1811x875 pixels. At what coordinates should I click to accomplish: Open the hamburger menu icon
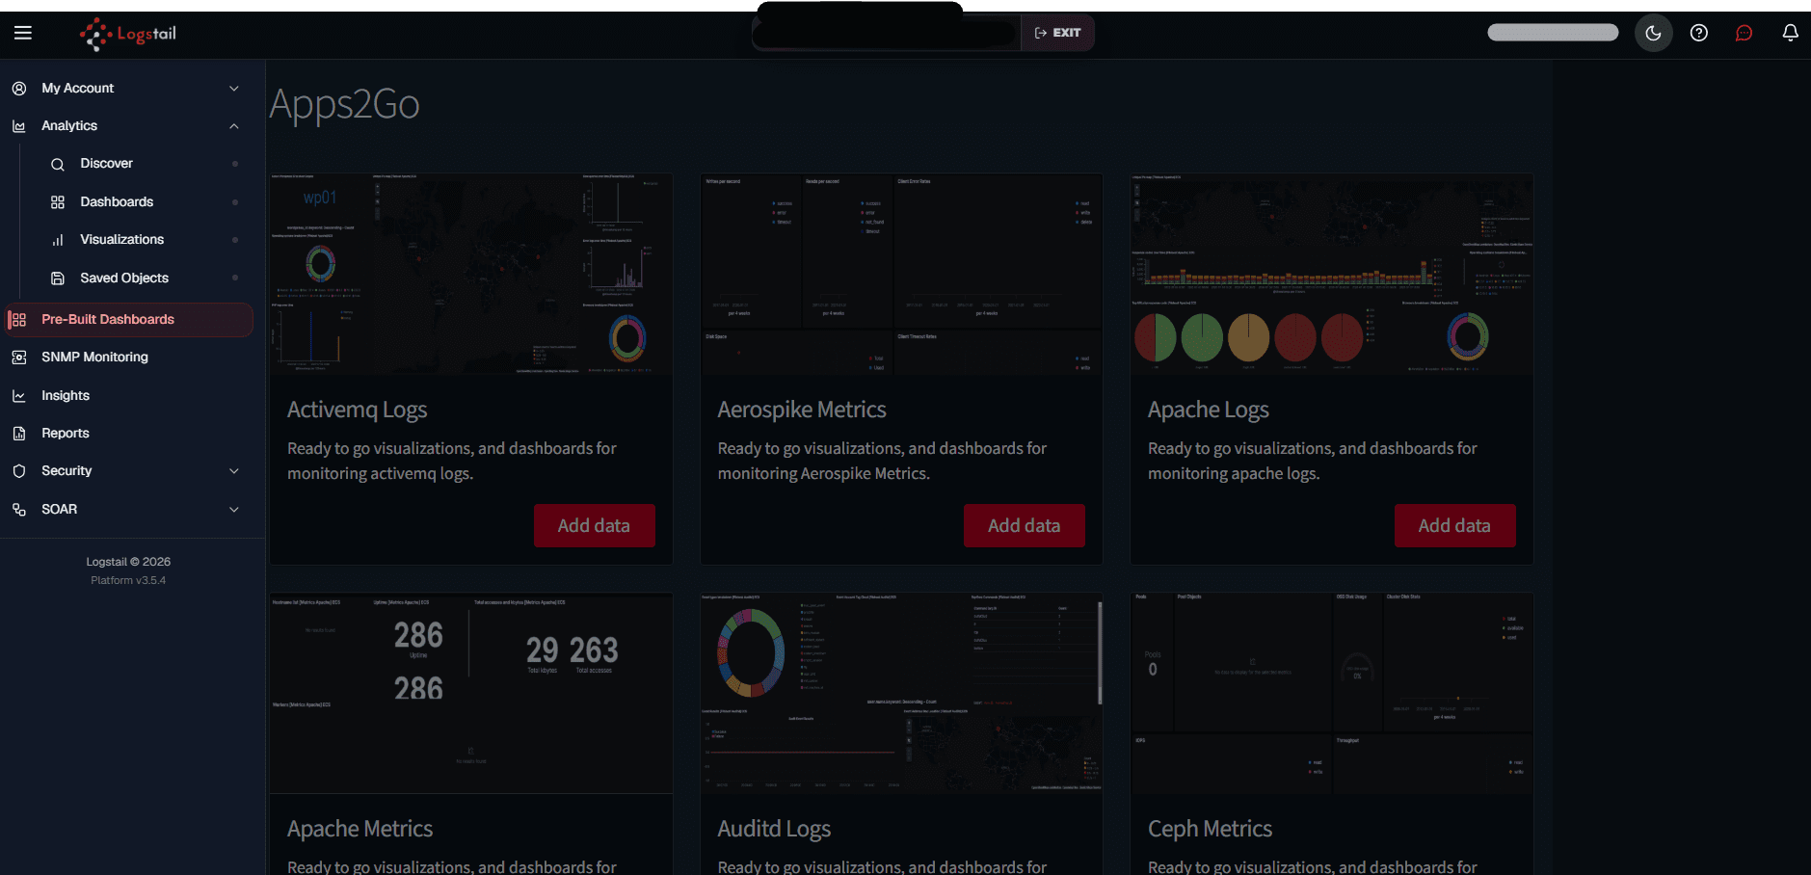[23, 33]
